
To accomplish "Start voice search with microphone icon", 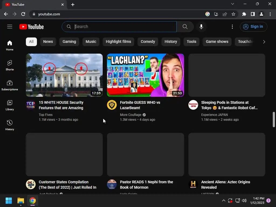I will point(201,27).
